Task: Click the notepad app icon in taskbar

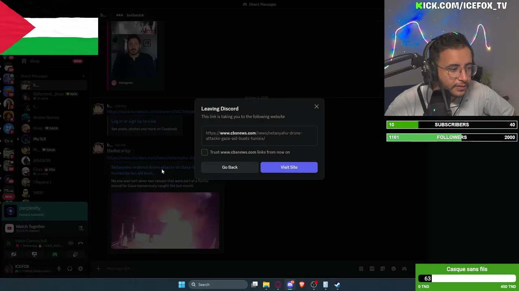Action: [x=326, y=285]
